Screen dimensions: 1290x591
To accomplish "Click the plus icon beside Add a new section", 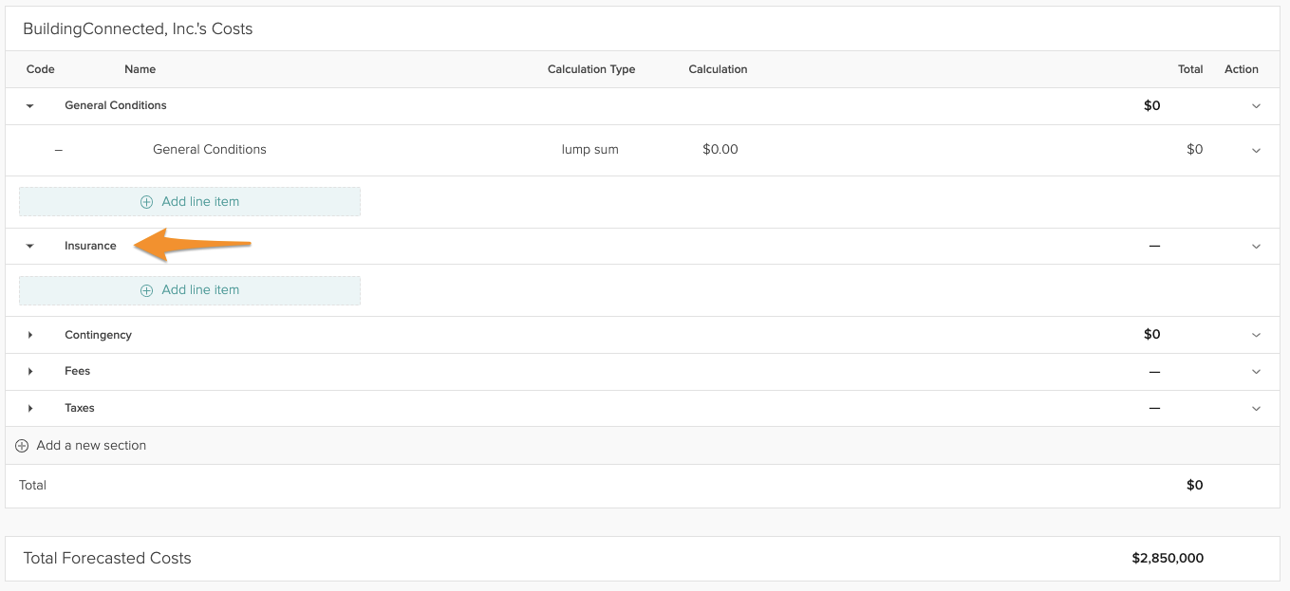I will point(22,446).
